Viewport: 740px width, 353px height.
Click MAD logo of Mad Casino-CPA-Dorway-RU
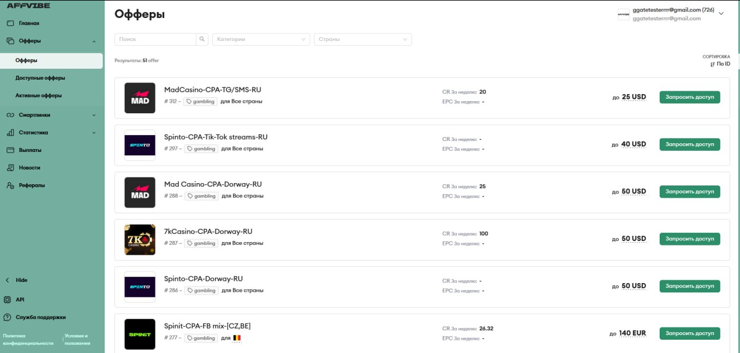140,192
